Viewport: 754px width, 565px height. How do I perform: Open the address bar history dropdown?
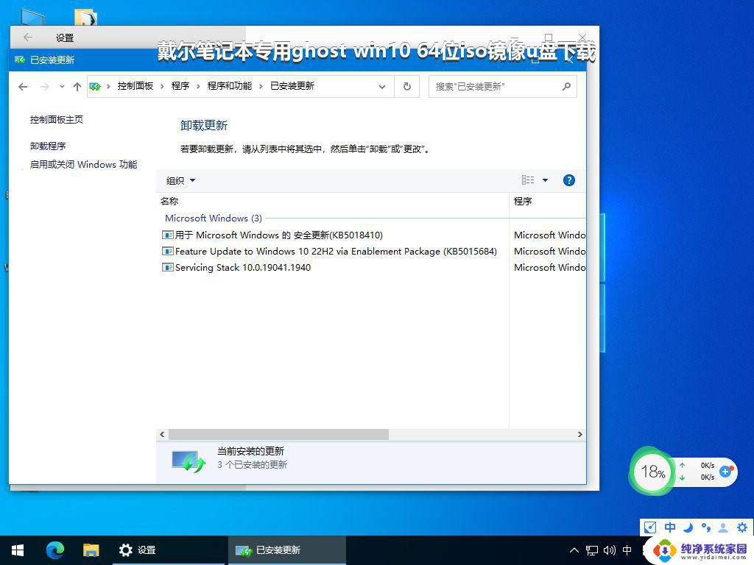(x=381, y=86)
